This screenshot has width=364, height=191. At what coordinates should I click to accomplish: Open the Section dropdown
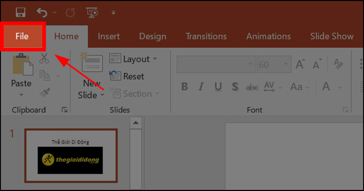[x=134, y=93]
